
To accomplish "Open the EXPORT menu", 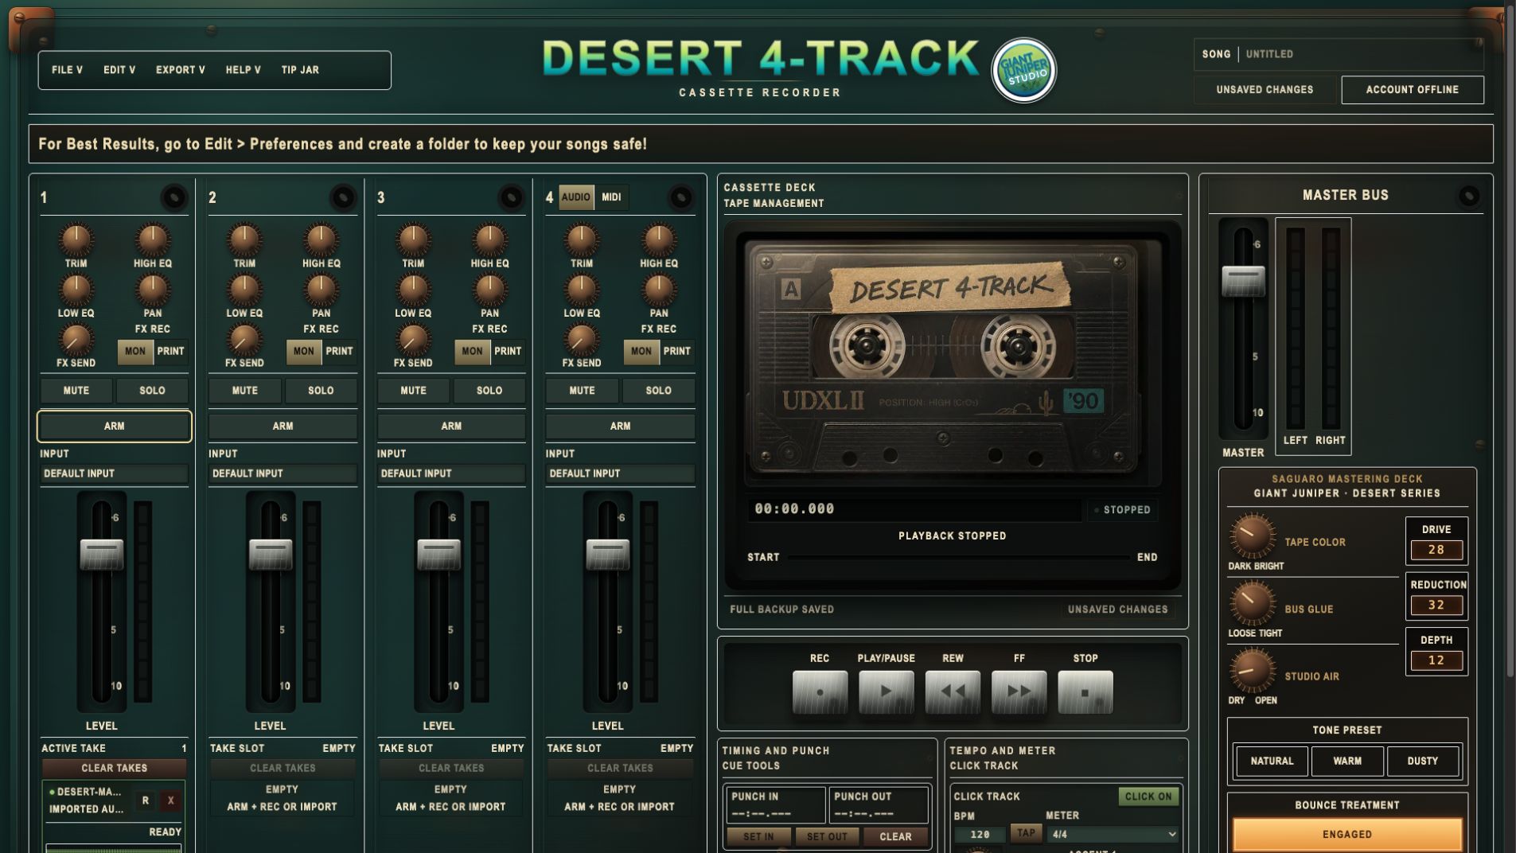I will pyautogui.click(x=181, y=70).
